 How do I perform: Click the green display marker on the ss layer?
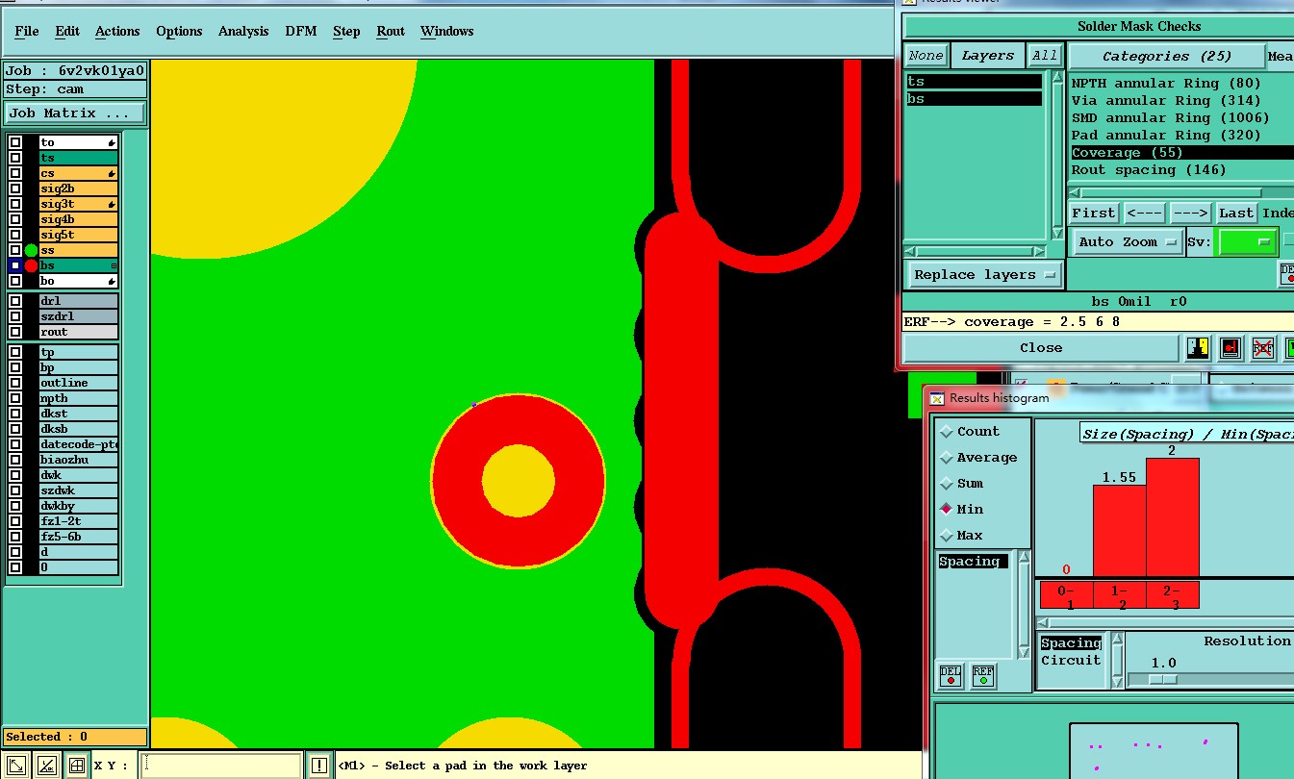tap(31, 250)
